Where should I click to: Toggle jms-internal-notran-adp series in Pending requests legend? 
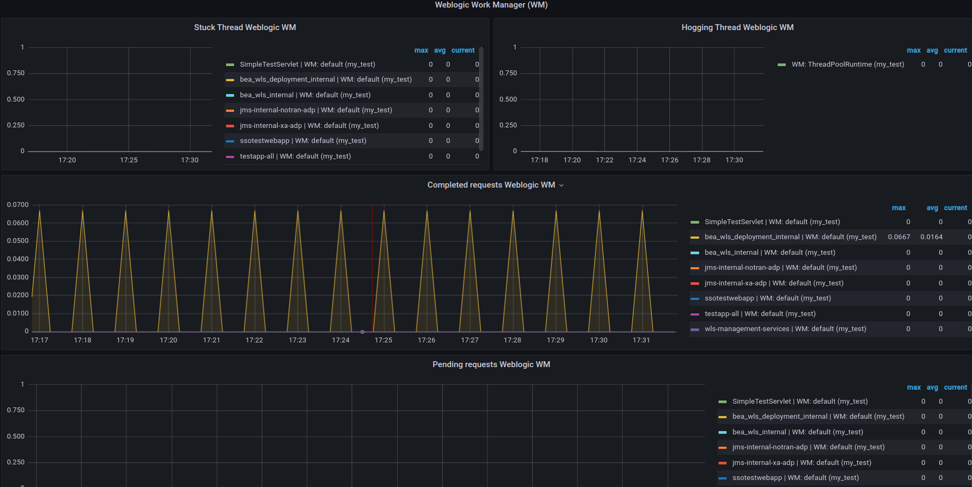pyautogui.click(x=808, y=447)
